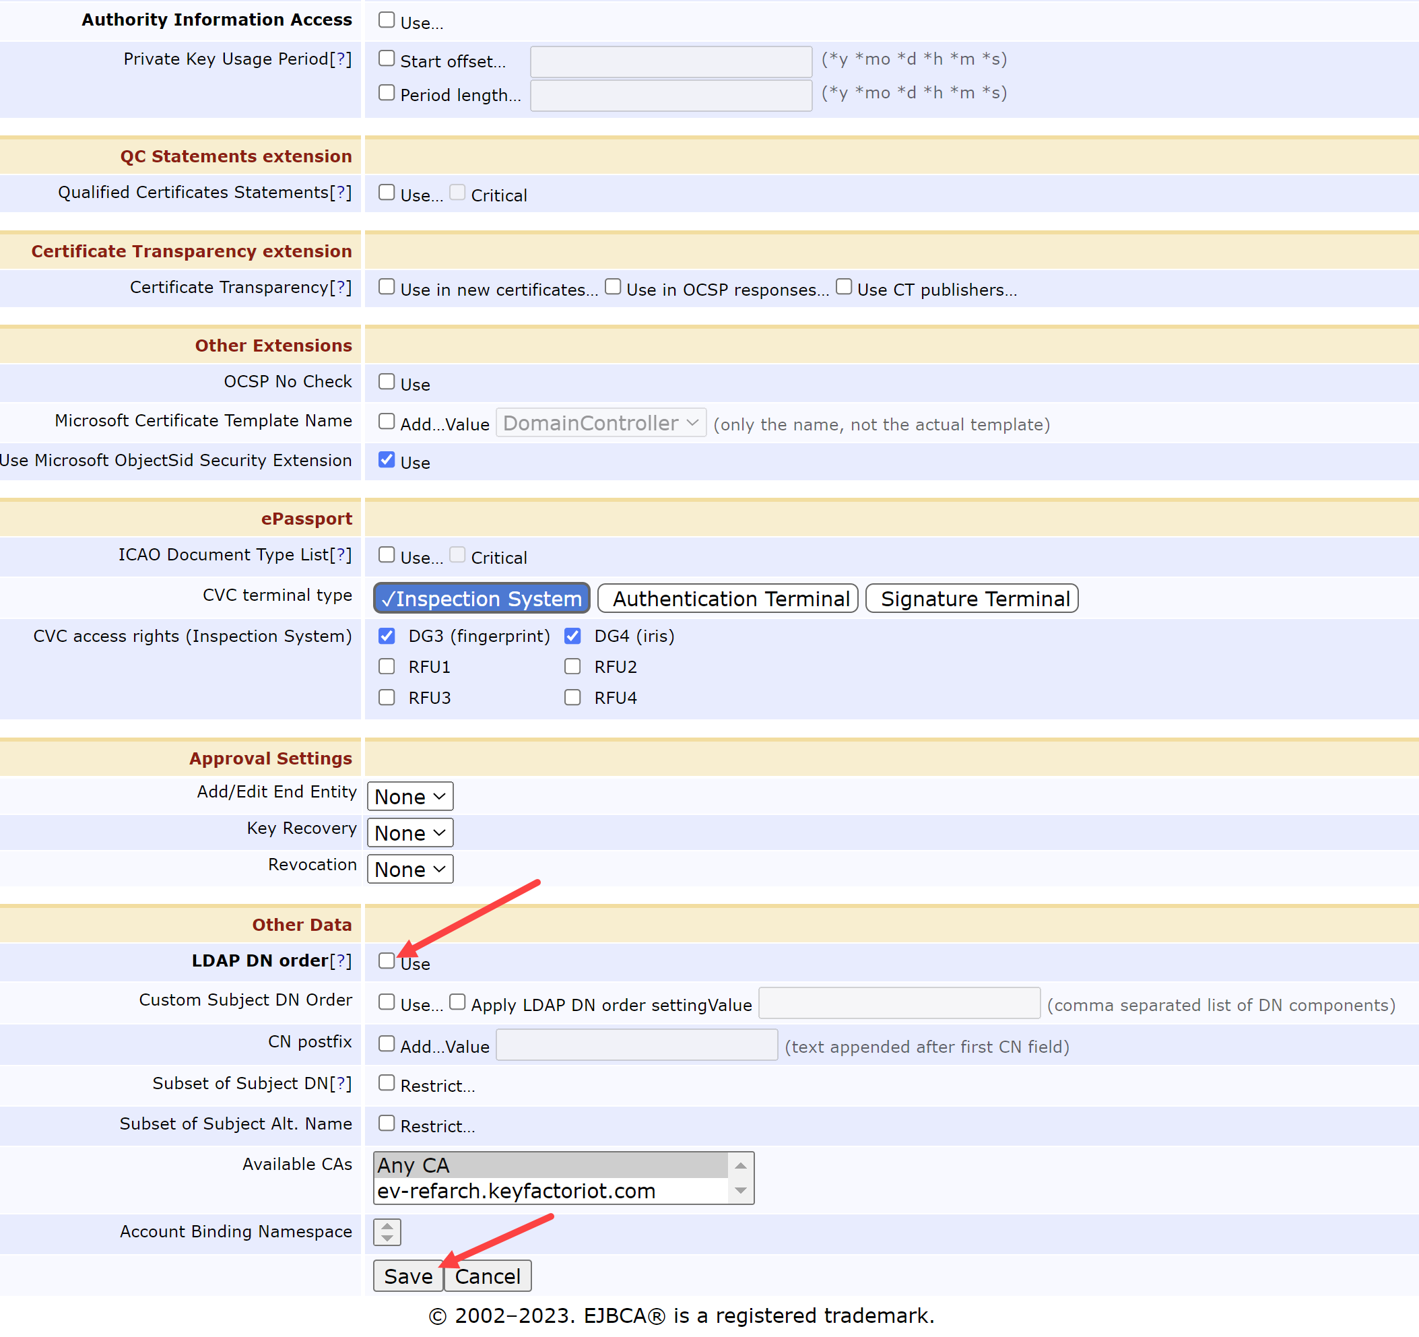
Task: Open Key Recovery approval dropdown
Action: (409, 833)
